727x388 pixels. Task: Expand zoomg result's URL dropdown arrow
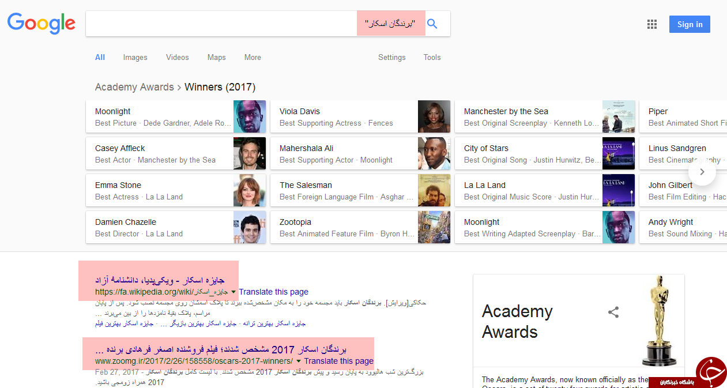click(299, 361)
